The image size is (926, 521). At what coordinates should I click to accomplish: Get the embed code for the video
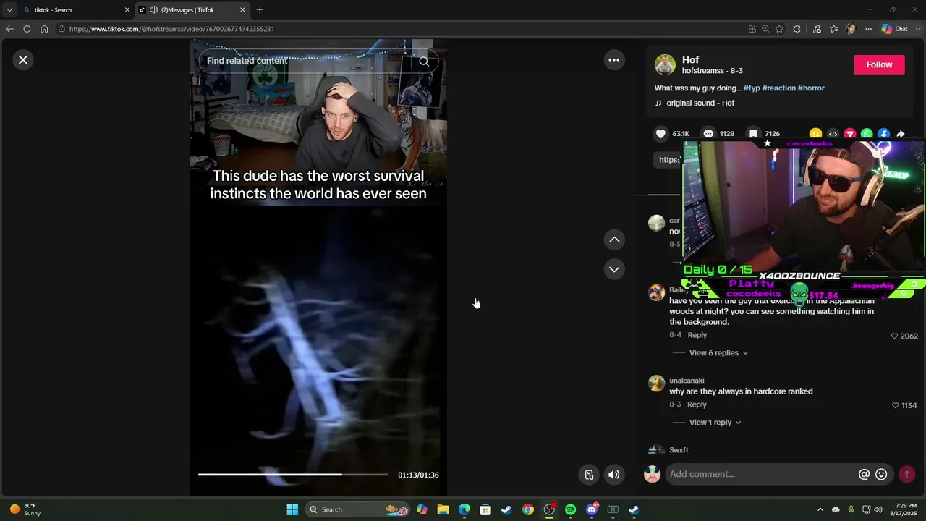833,134
